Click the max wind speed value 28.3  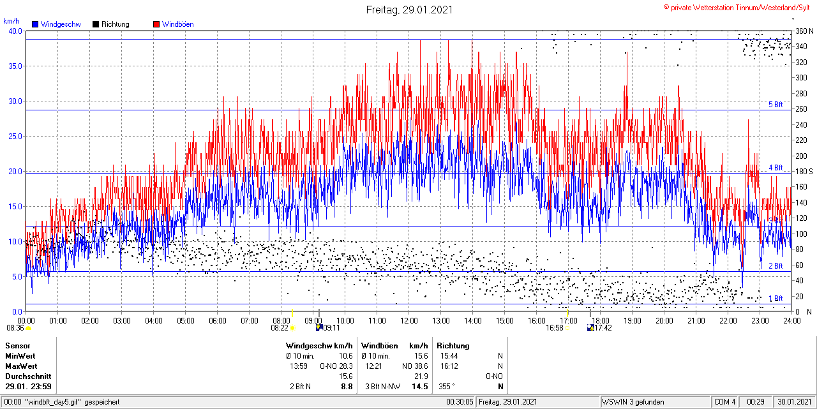[x=345, y=366]
